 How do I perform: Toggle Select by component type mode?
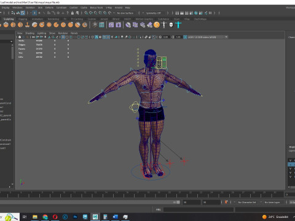coord(23,13)
